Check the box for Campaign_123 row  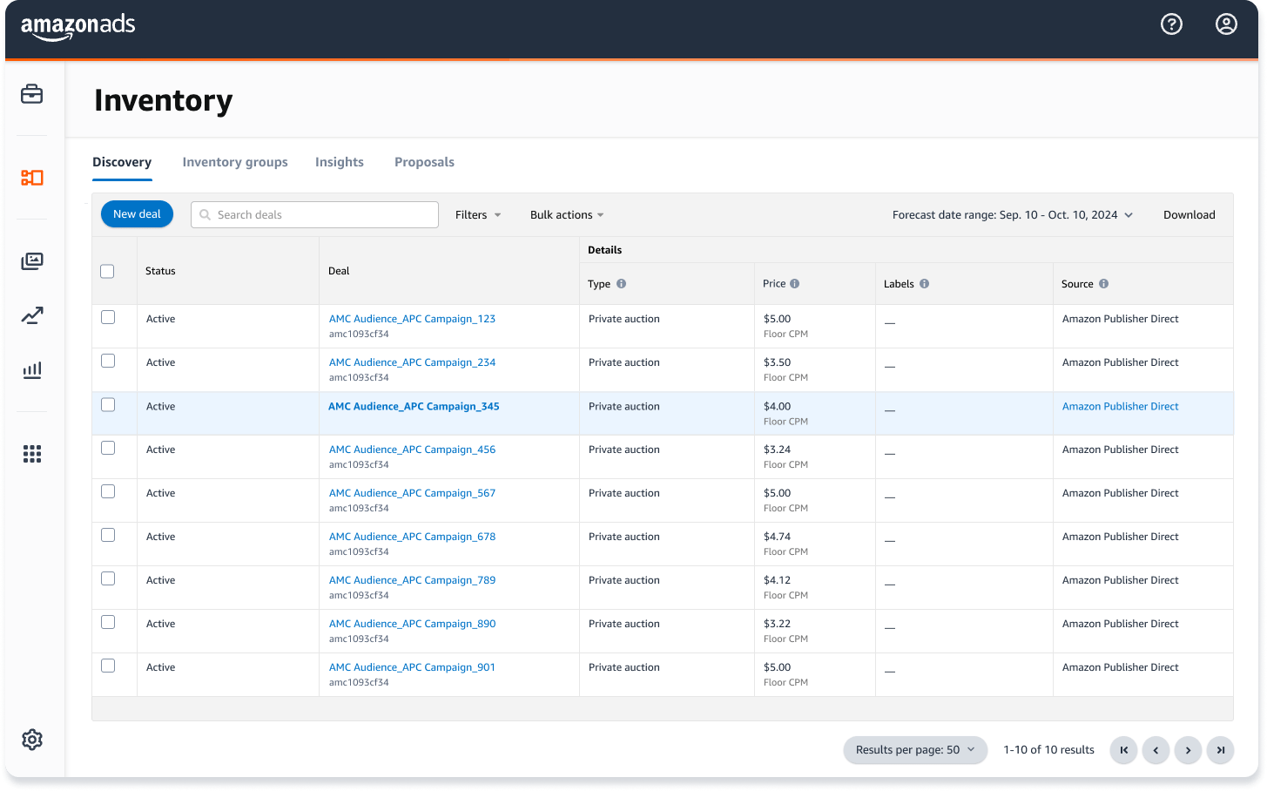pos(108,317)
